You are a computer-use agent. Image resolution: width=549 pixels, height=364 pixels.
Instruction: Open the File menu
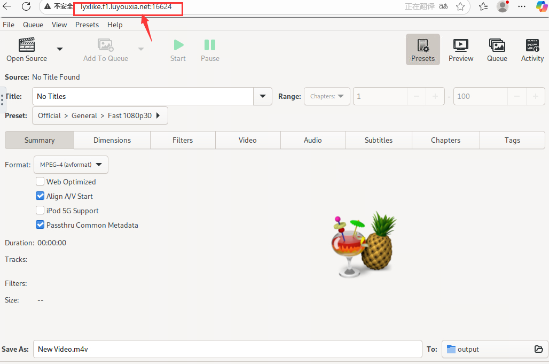click(x=9, y=25)
